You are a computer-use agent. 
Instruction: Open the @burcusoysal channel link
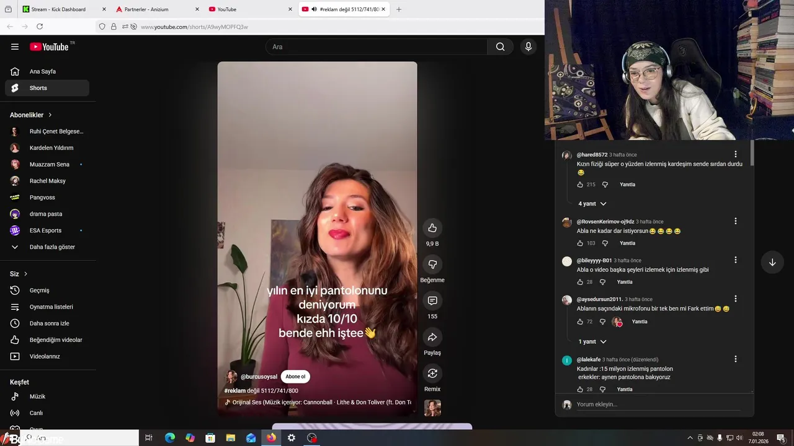click(259, 377)
